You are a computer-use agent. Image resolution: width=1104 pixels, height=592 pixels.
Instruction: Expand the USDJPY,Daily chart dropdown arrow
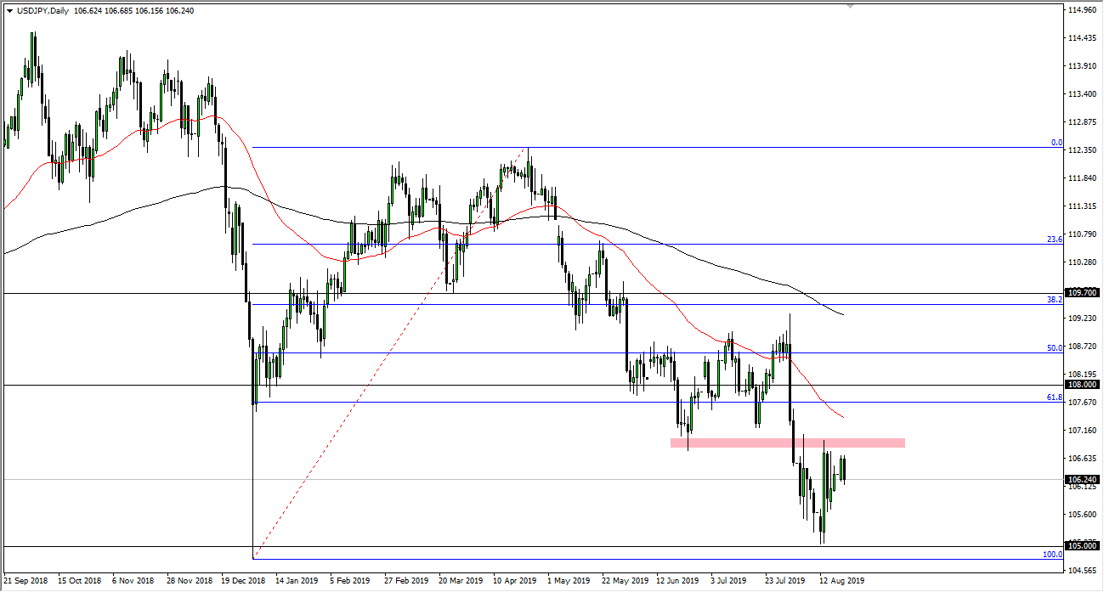point(8,8)
